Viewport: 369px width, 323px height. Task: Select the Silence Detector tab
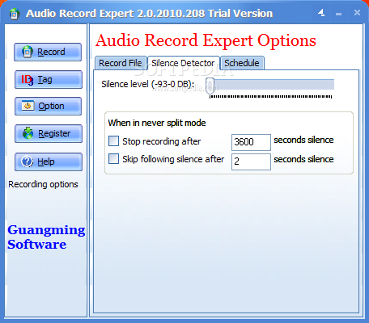pos(183,63)
